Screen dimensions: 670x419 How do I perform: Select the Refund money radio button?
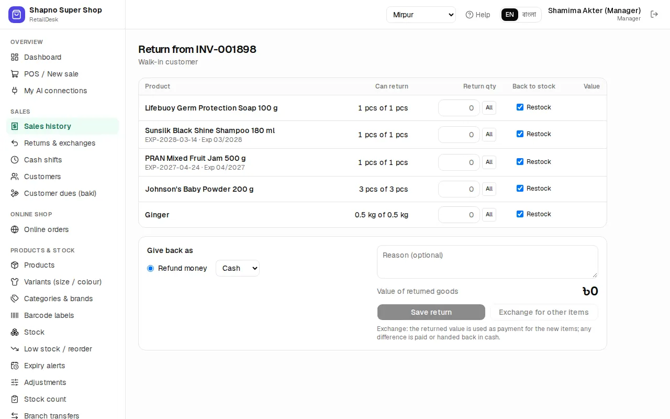(151, 268)
